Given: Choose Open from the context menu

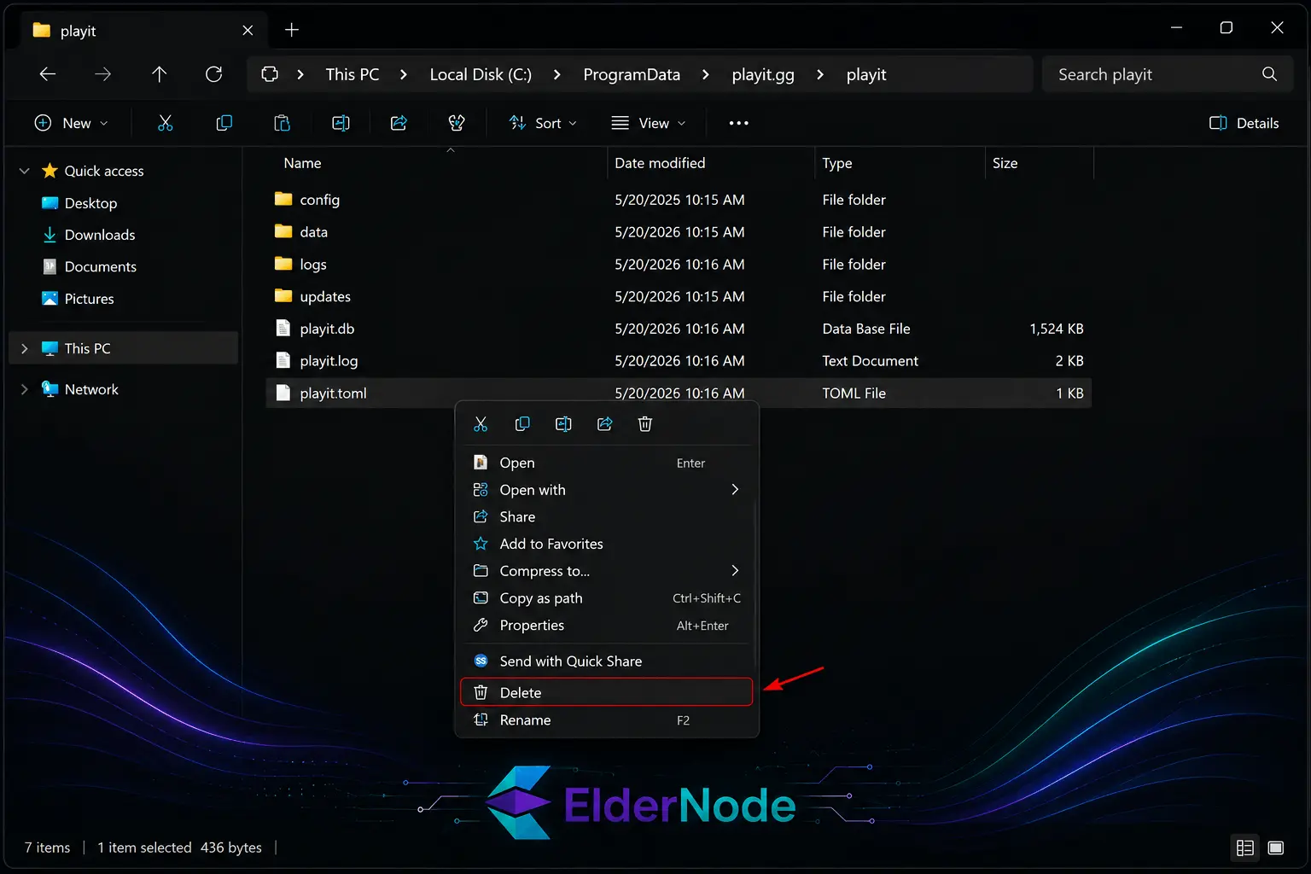Looking at the screenshot, I should coord(607,463).
